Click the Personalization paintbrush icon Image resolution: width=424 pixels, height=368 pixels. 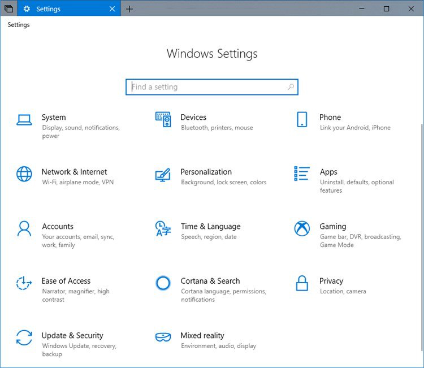pyautogui.click(x=163, y=175)
